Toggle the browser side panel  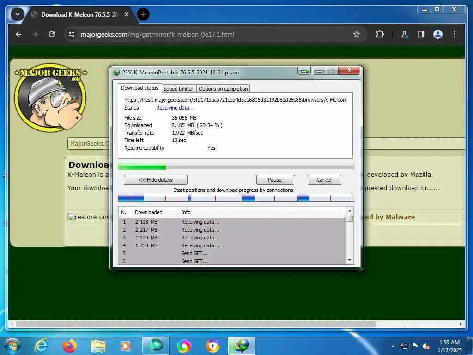421,34
